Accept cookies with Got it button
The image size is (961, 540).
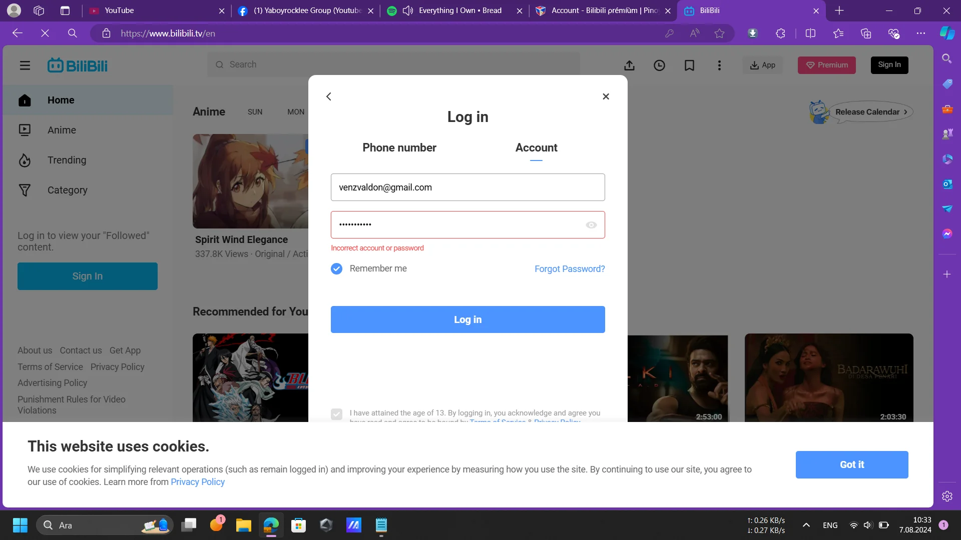click(851, 464)
